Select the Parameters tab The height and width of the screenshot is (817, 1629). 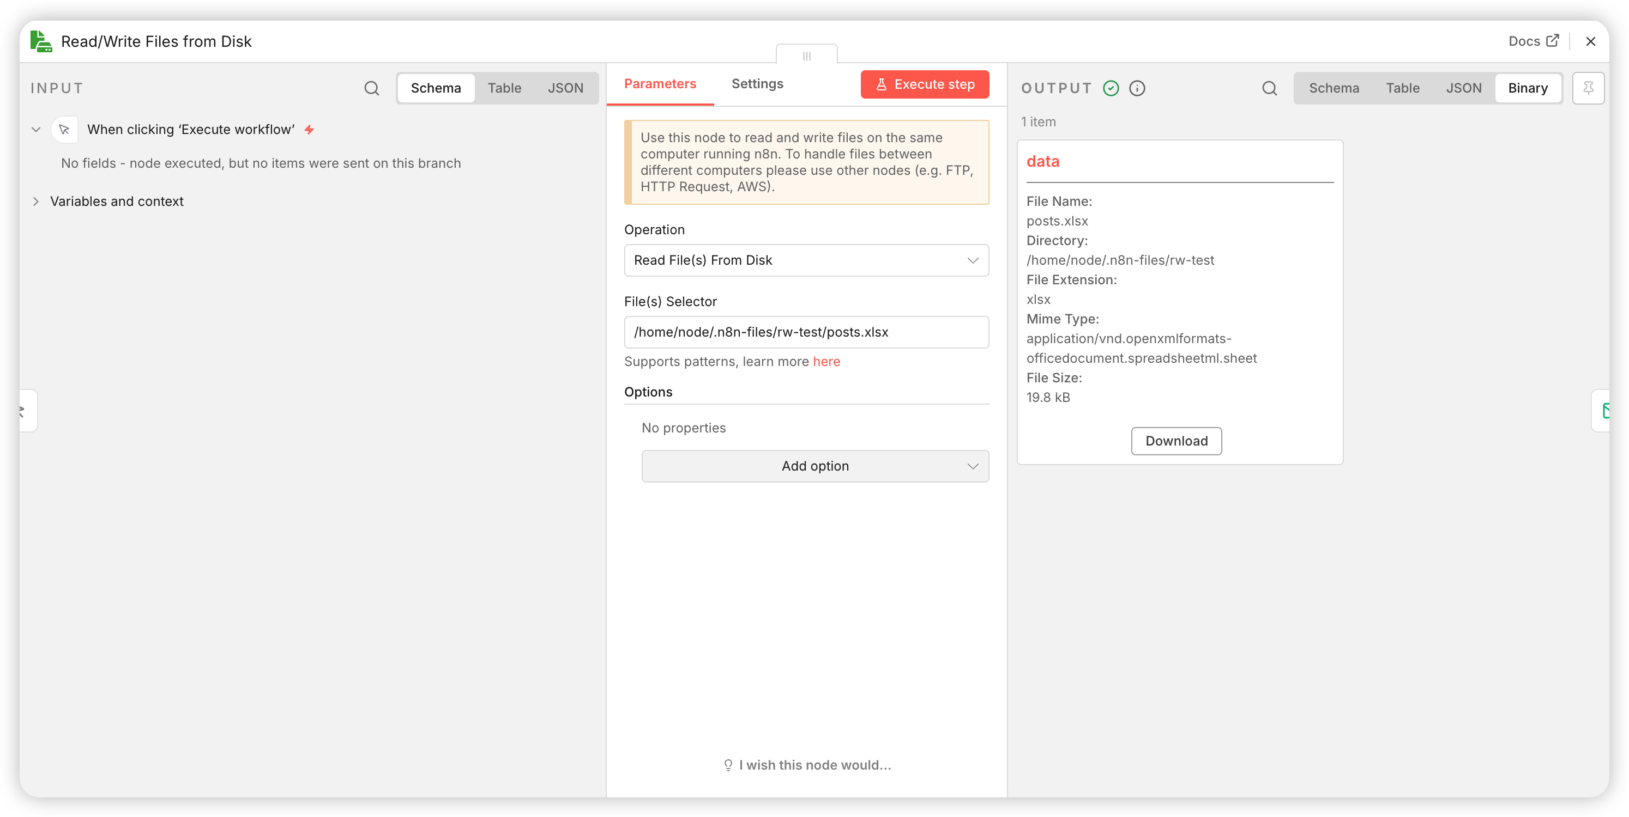coord(660,83)
